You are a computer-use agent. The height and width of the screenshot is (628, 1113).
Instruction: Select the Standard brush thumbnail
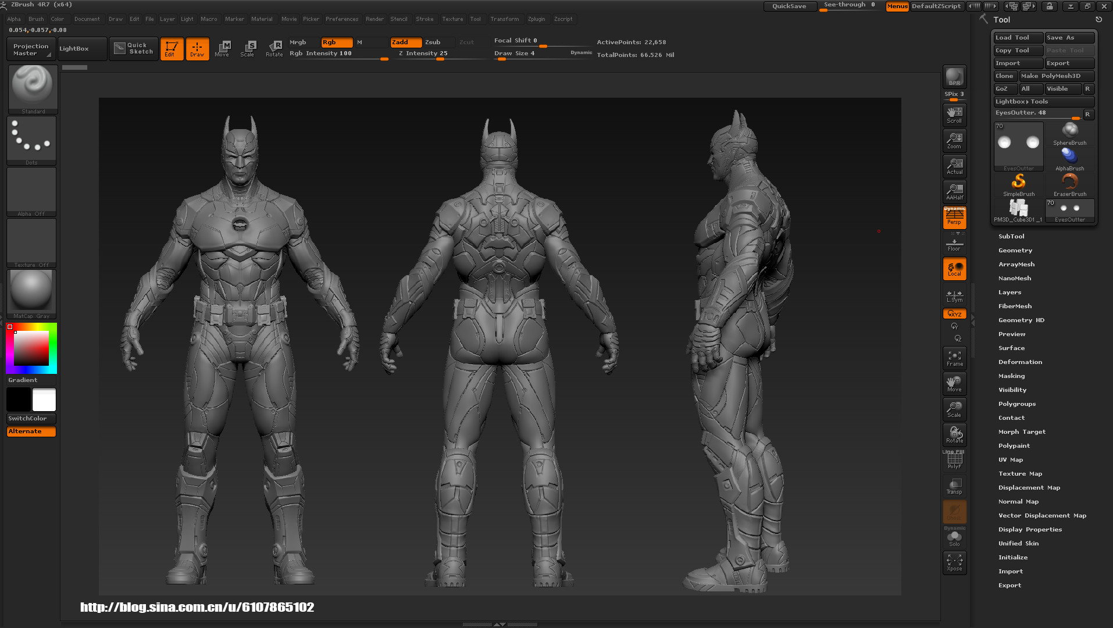click(33, 89)
